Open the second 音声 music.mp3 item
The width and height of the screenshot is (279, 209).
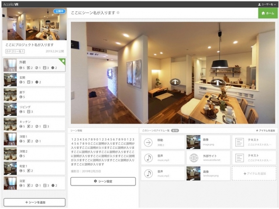(x=163, y=173)
